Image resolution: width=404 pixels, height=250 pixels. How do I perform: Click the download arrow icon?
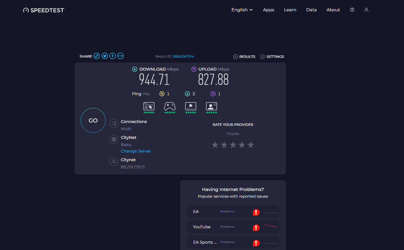coord(135,69)
